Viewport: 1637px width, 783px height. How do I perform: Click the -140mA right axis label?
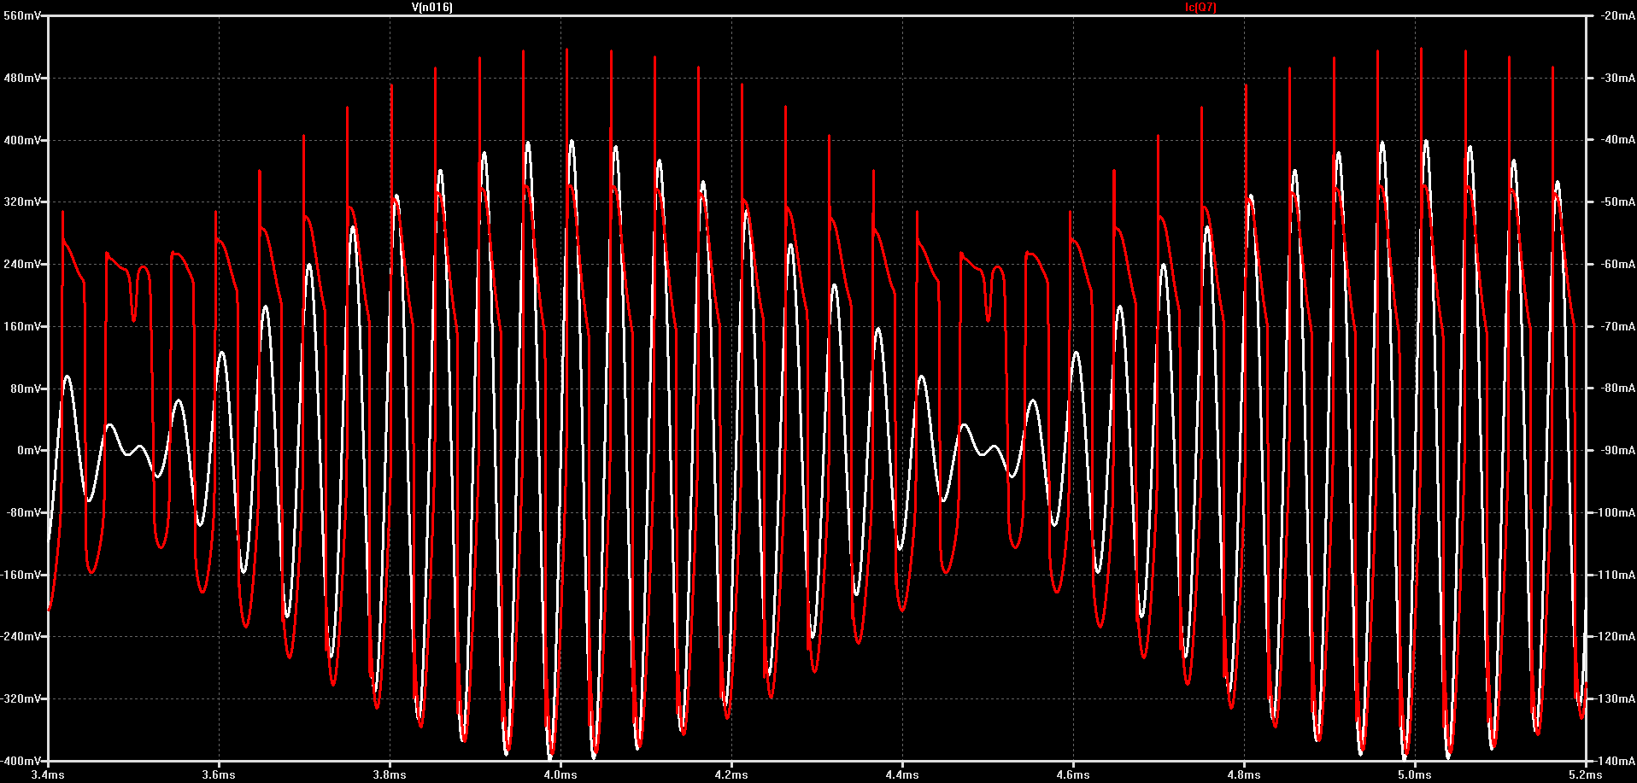(x=1614, y=761)
